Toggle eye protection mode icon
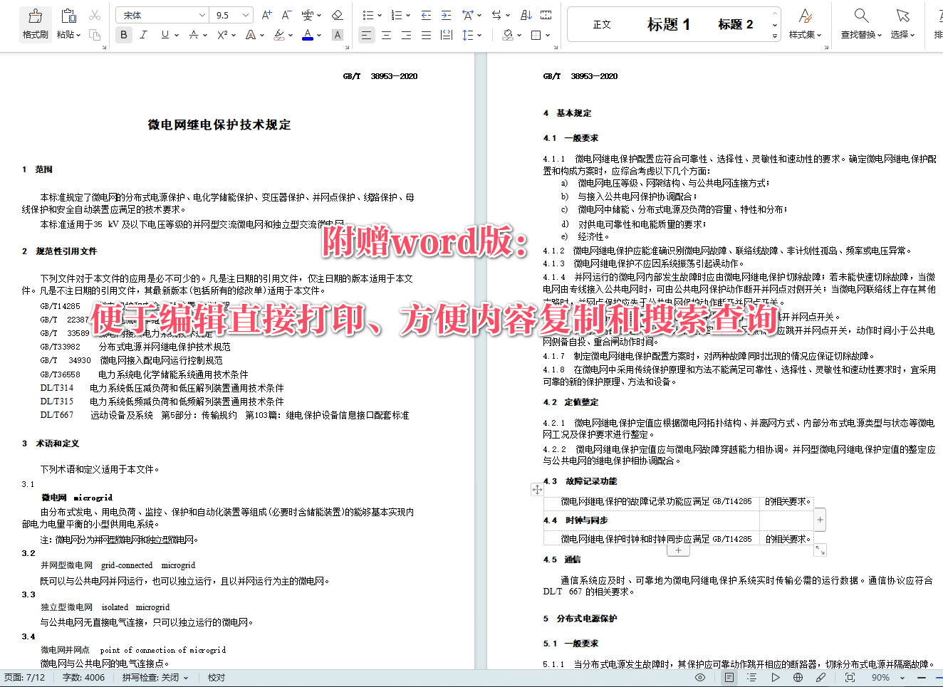This screenshot has height=687, width=943. pos(700,678)
